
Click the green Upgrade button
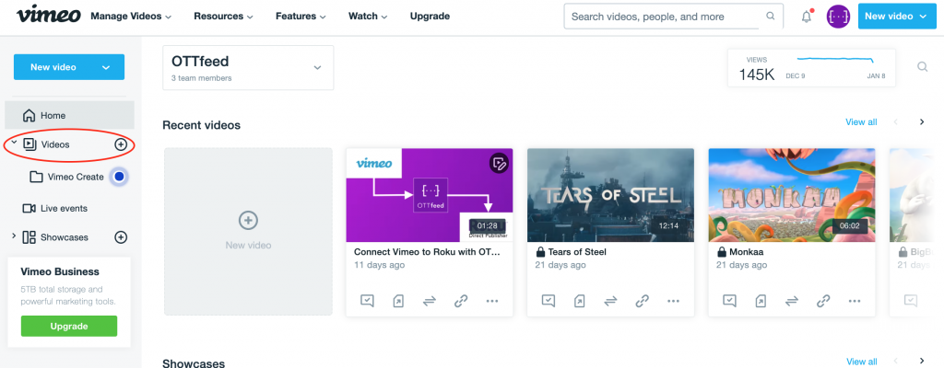(x=69, y=326)
